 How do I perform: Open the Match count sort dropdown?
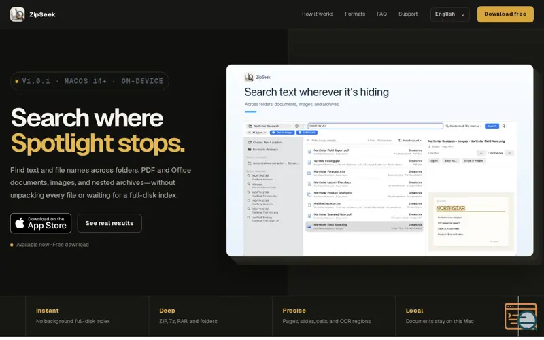[x=410, y=141]
